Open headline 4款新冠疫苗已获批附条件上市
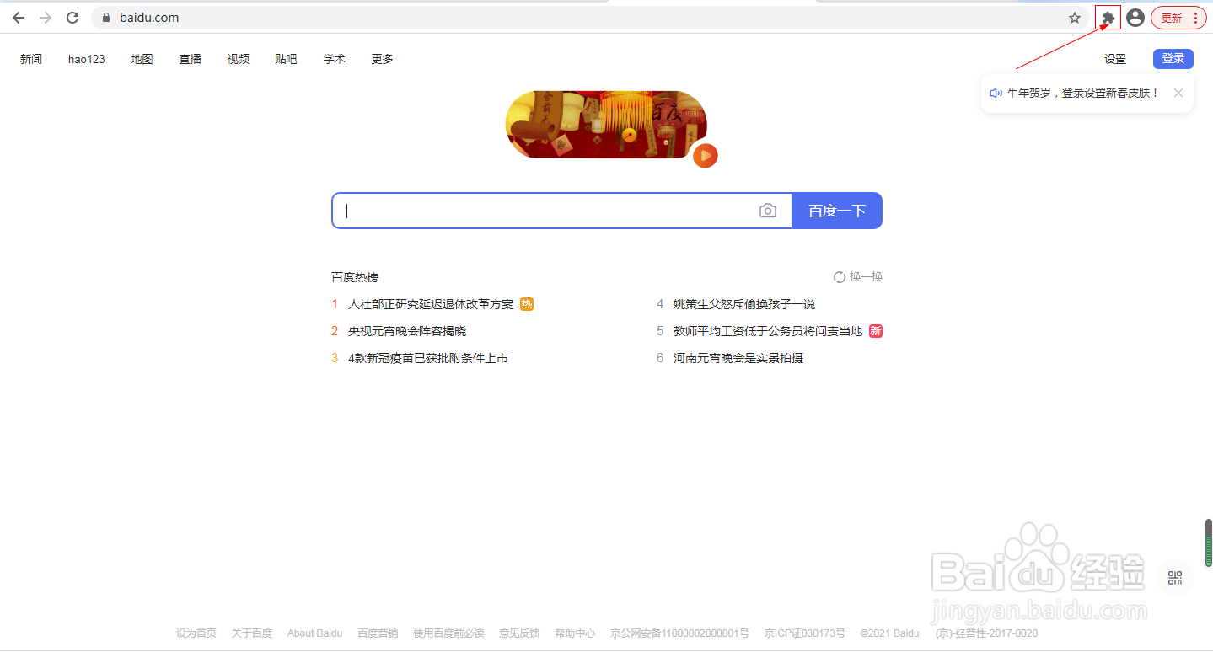Image resolution: width=1213 pixels, height=652 pixels. [x=428, y=358]
